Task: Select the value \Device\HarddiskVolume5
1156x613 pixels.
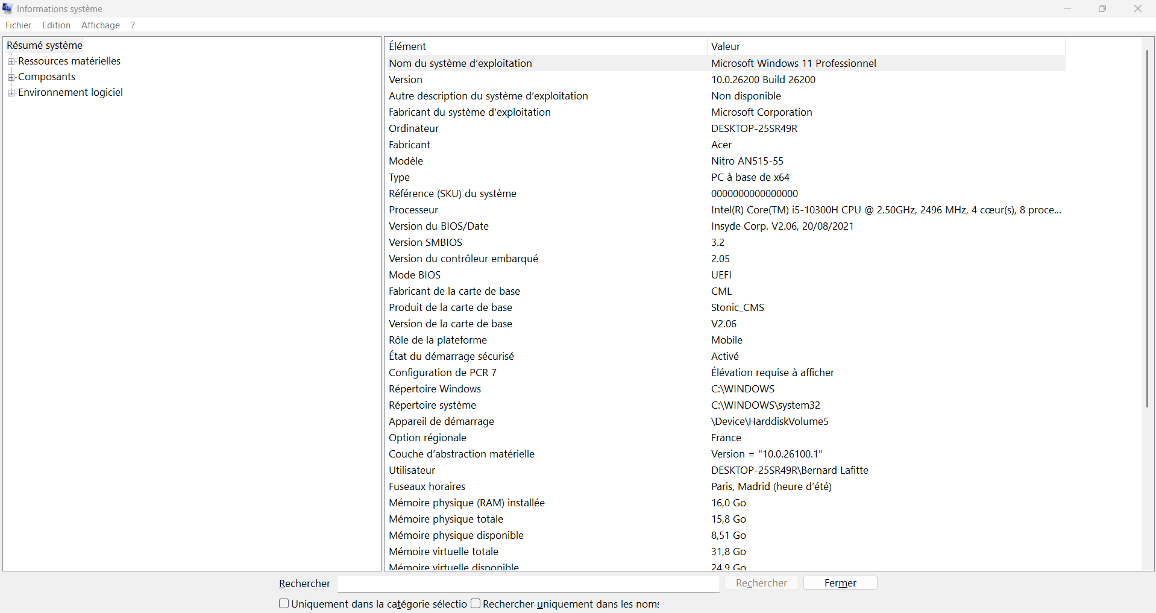Action: pos(770,421)
